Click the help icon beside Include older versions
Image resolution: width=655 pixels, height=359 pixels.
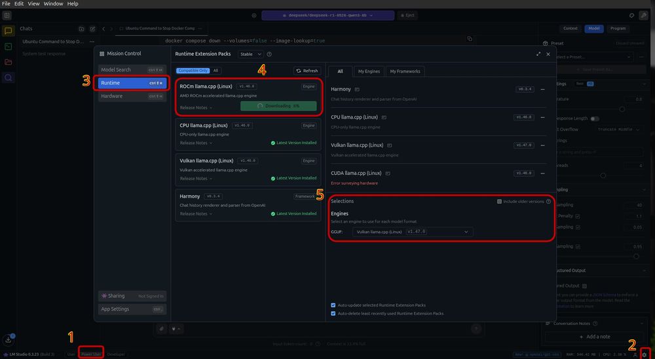tap(548, 201)
